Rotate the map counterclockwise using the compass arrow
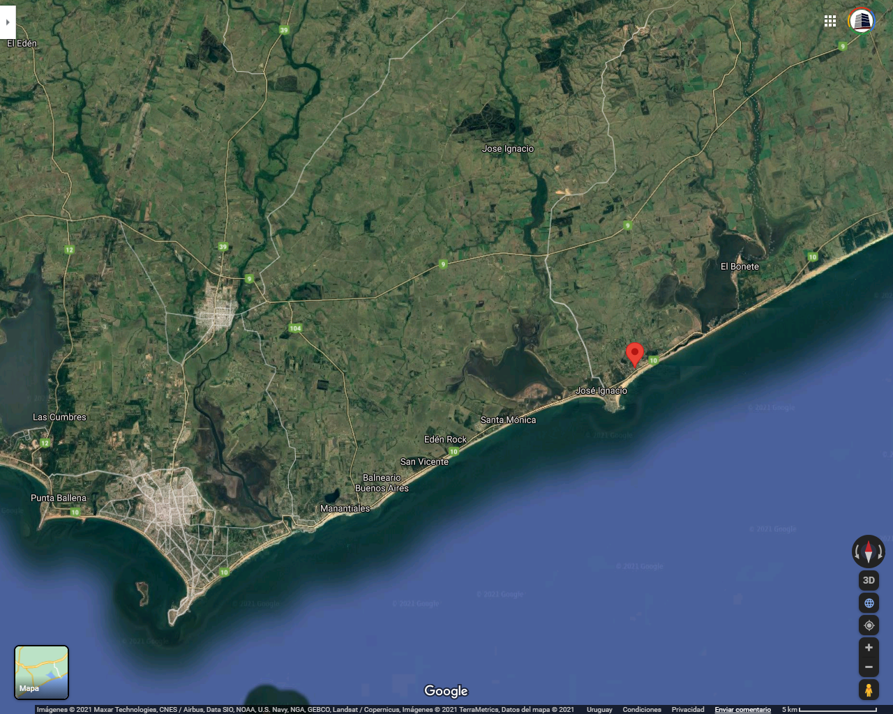893x714 pixels. pyautogui.click(x=857, y=552)
